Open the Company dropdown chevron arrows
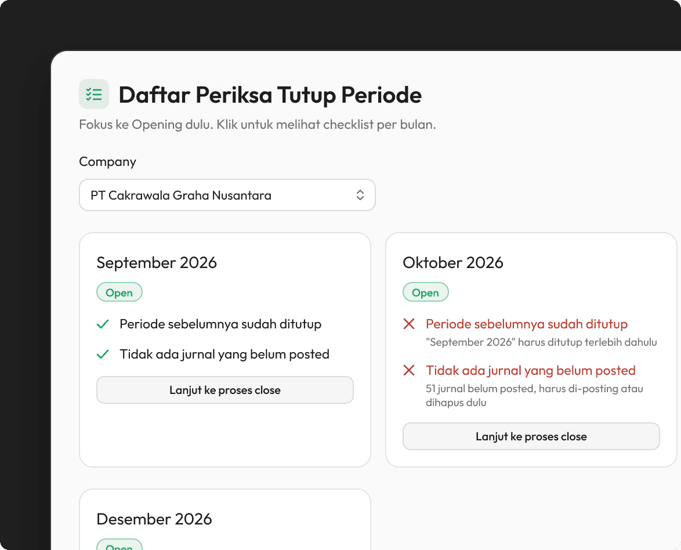 point(360,195)
